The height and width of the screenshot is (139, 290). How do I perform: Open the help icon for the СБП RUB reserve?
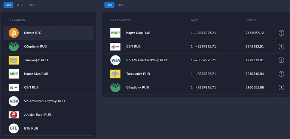click(281, 46)
